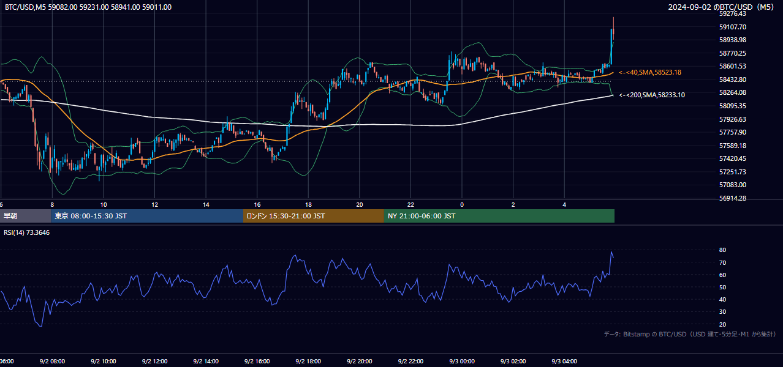Click the 9/2 18:00 date label
Viewport: 783px width, 367px height.
[308, 361]
